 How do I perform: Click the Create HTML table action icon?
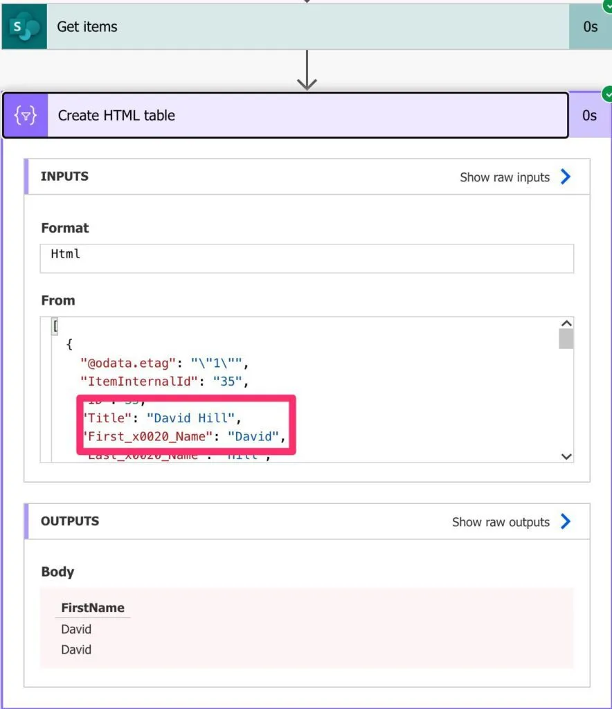click(26, 116)
